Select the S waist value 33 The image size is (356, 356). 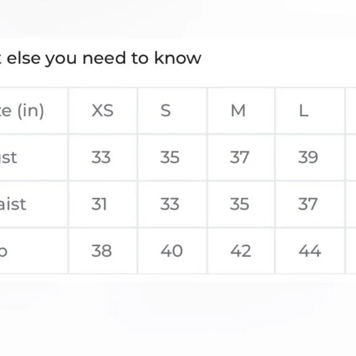point(170,204)
